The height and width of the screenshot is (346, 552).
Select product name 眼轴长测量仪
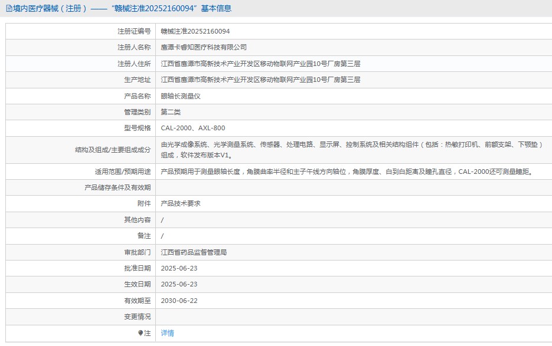181,96
